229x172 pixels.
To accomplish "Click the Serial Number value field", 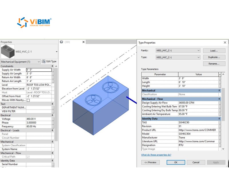I will [39, 164].
